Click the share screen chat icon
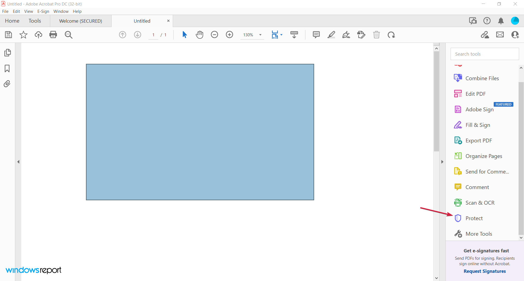The height and width of the screenshot is (281, 524). point(473,21)
